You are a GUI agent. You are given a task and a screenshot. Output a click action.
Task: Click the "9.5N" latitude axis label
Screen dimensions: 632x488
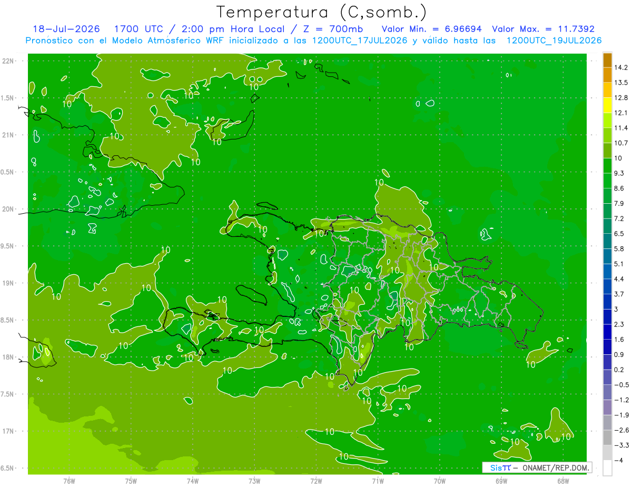(x=7, y=246)
